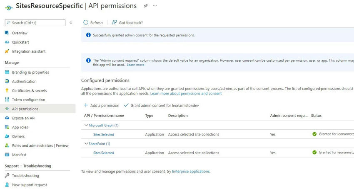This screenshot has width=354, height=189.
Task: Open the Owners page
Action: pyautogui.click(x=18, y=136)
